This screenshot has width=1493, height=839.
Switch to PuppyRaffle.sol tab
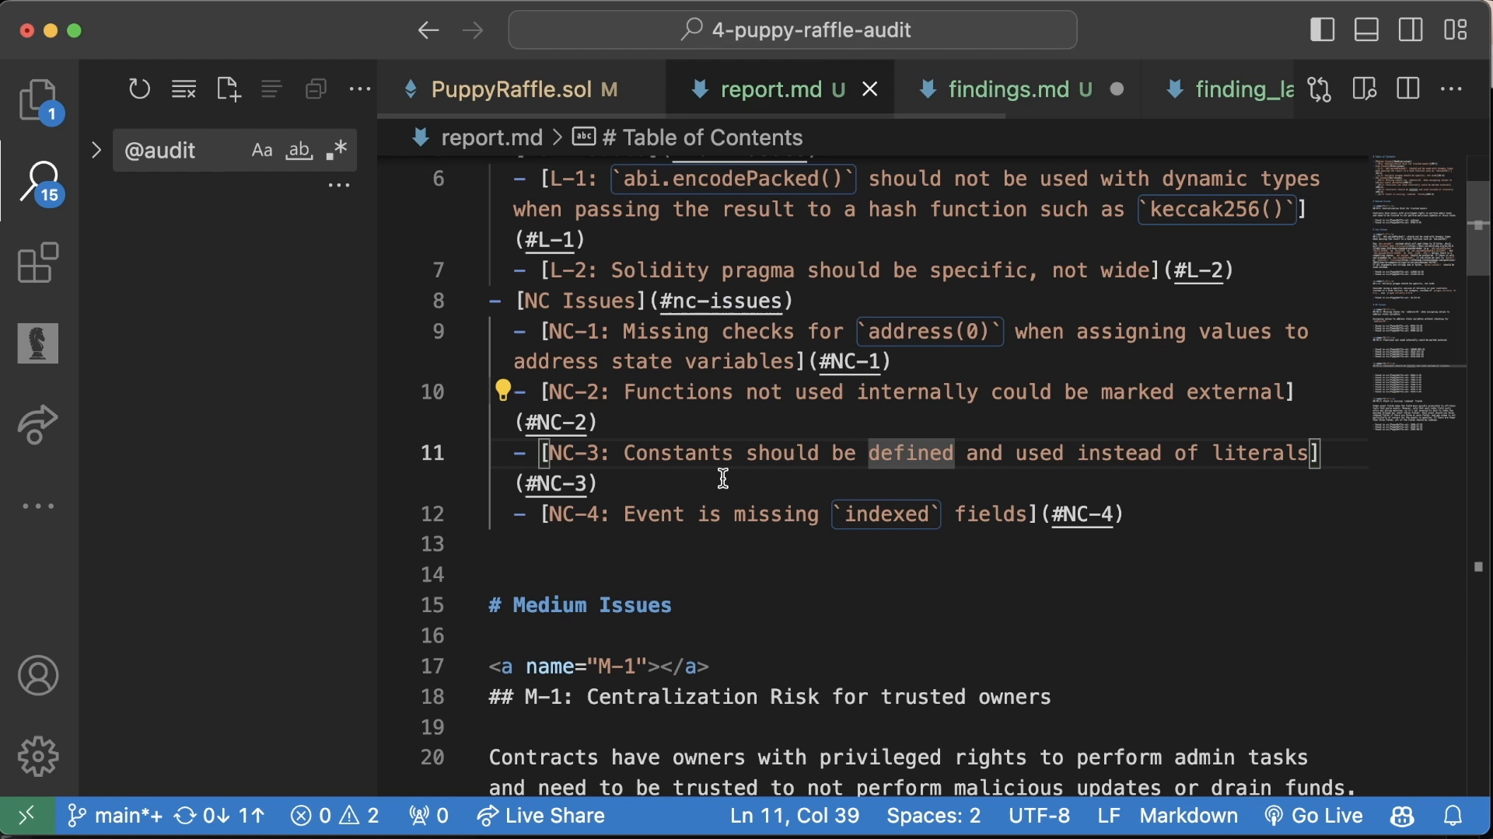point(521,89)
